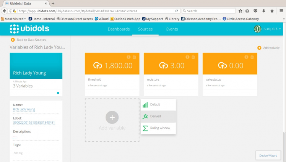The width and height of the screenshot is (286, 162).
Task: Bookmark this page with the star icon
Action: (240, 11)
